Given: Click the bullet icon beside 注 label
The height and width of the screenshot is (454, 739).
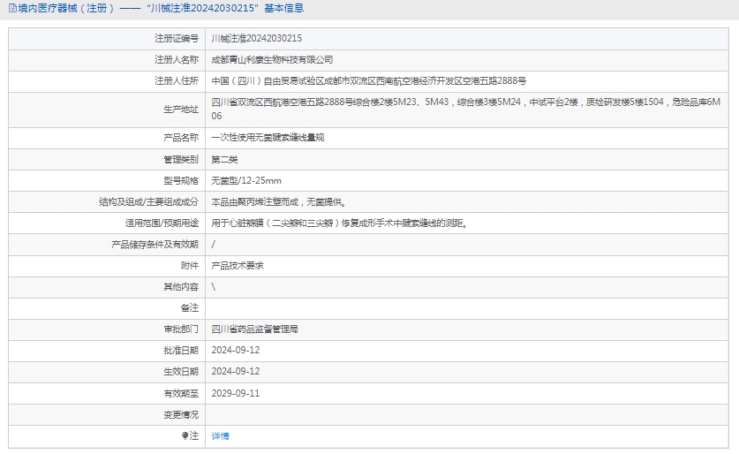Looking at the screenshot, I should pos(185,435).
